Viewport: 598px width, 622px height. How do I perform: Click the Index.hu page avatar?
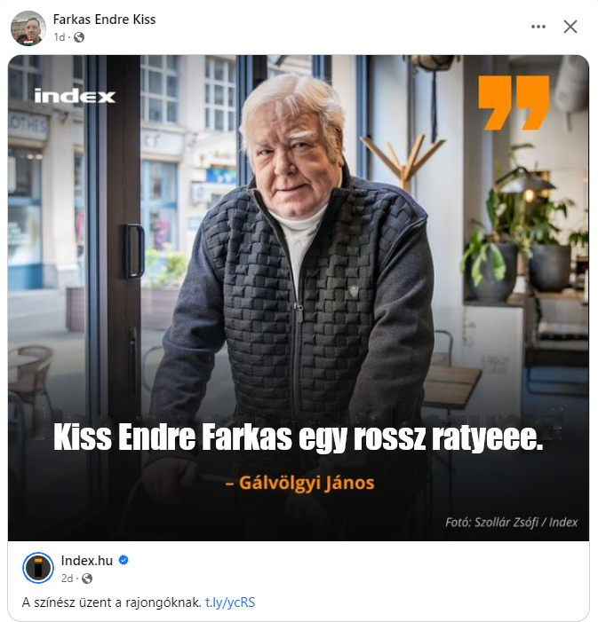[x=38, y=568]
